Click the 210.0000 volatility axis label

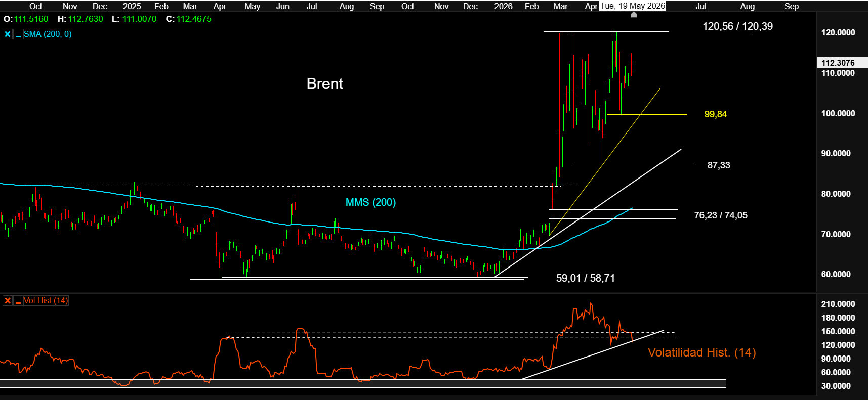(838, 304)
